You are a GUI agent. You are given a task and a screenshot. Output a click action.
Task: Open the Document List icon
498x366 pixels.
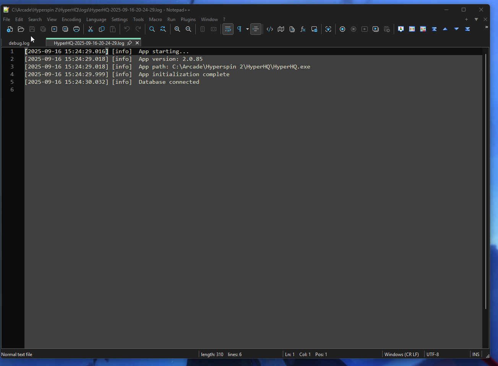click(292, 29)
